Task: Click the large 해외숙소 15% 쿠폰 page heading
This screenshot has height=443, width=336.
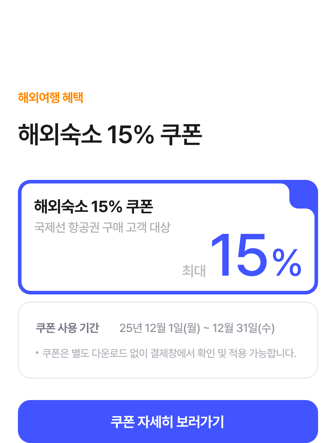Action: tap(110, 135)
